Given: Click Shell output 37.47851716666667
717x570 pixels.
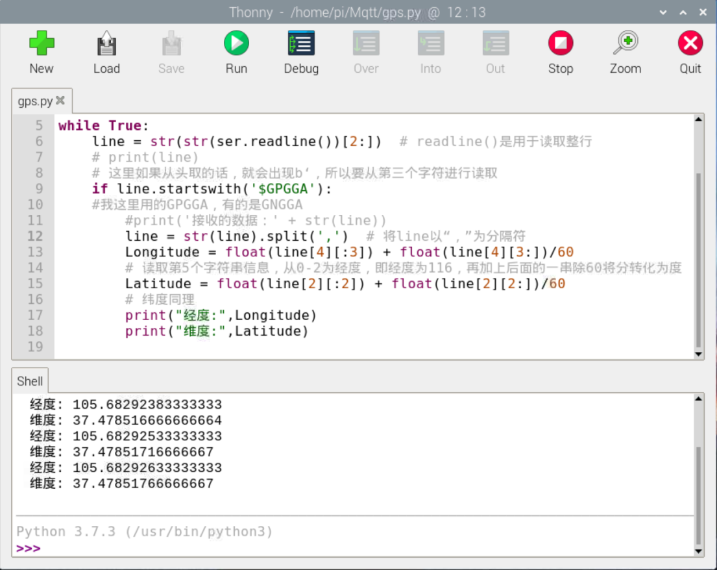Looking at the screenshot, I should pos(143,452).
